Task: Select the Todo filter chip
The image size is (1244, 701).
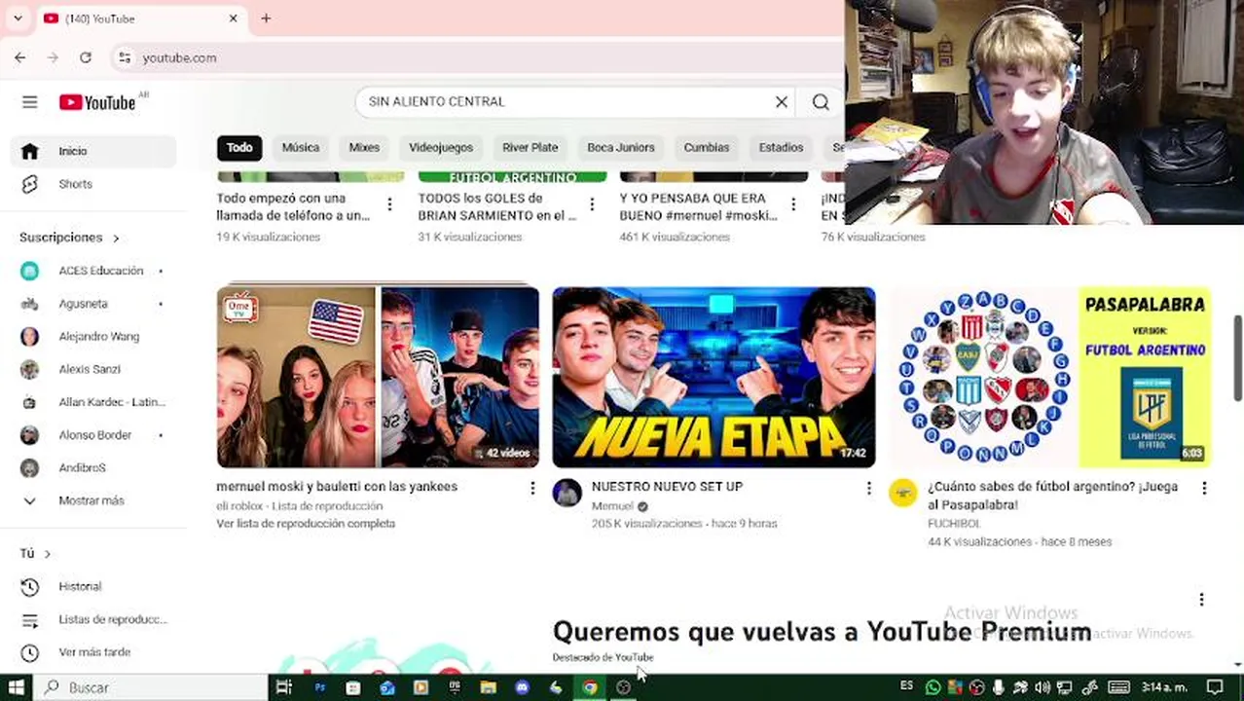Action: click(239, 147)
